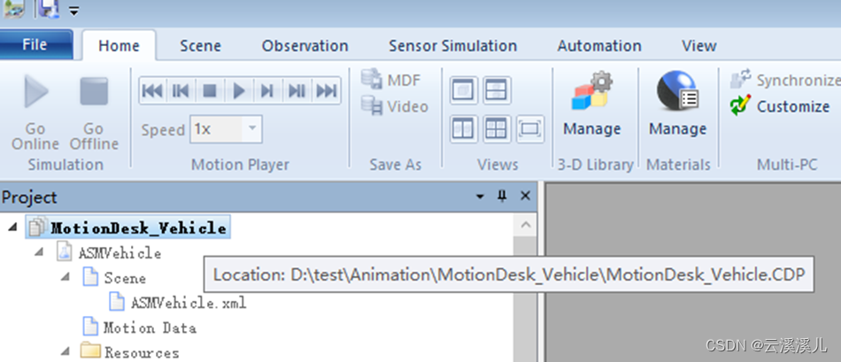
Task: Switch to the Home ribbon tab
Action: click(120, 46)
